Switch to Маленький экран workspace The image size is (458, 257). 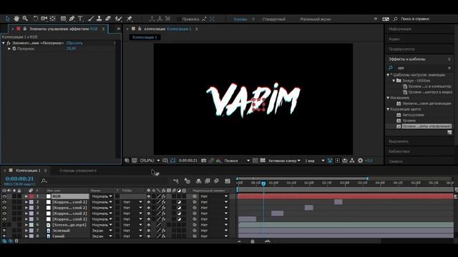click(316, 19)
